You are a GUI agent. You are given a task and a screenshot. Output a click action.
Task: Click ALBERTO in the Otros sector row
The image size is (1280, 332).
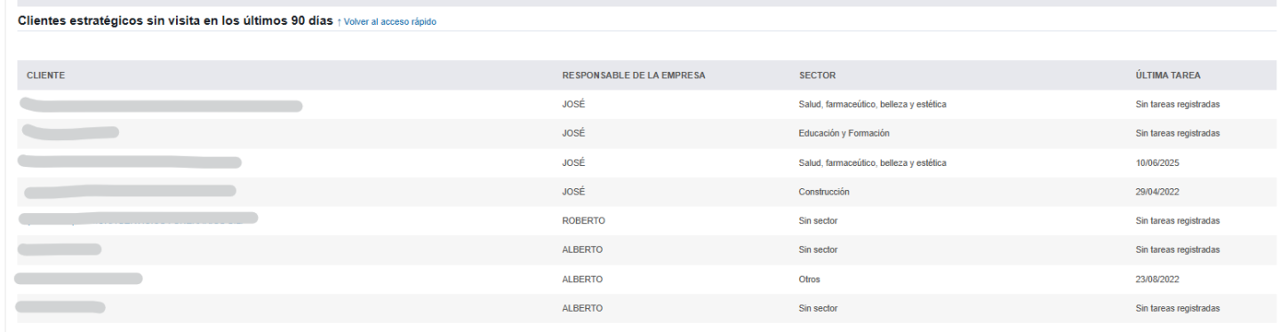[x=583, y=279]
